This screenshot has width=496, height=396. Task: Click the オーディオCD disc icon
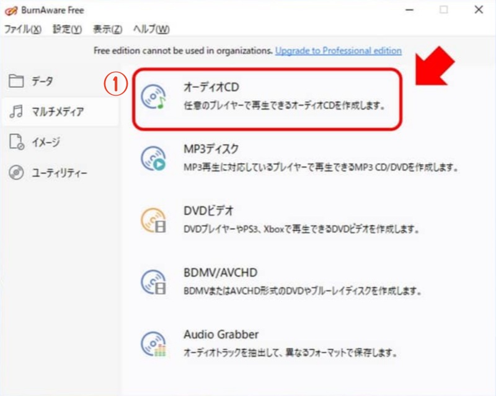pos(153,97)
